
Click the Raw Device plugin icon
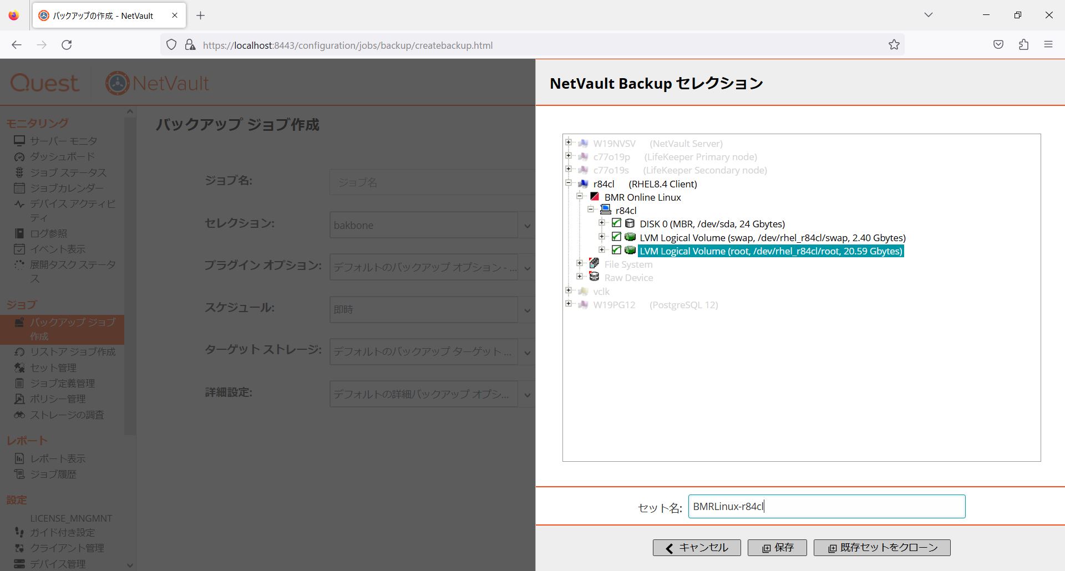pos(595,277)
